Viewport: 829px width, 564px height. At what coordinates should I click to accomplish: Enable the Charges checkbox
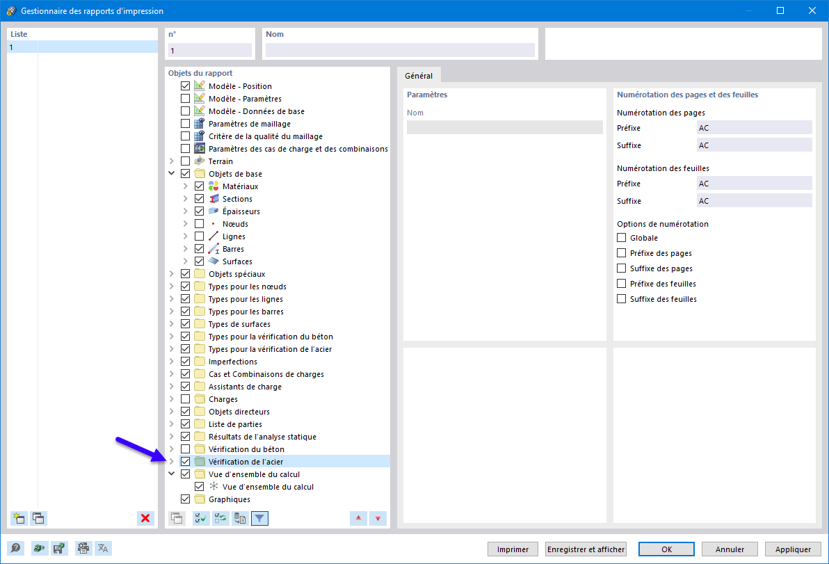pos(185,399)
